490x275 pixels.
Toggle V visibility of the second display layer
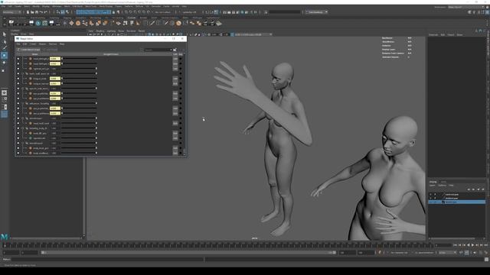tap(430, 198)
